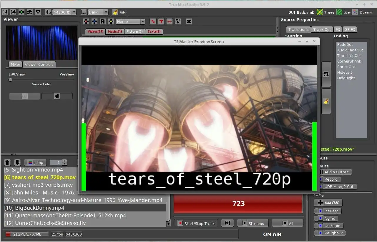377x242 pixels.
Task: Click the save/download tray icon in the top toolbar
Action: click(x=30, y=12)
